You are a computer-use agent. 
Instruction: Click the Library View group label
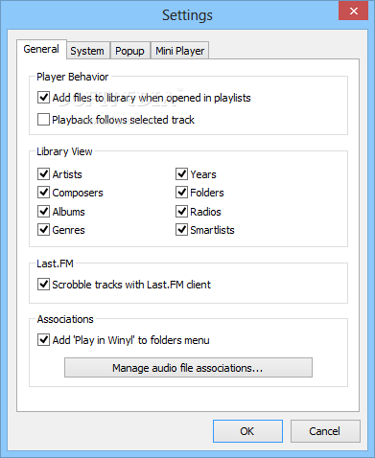coord(64,151)
